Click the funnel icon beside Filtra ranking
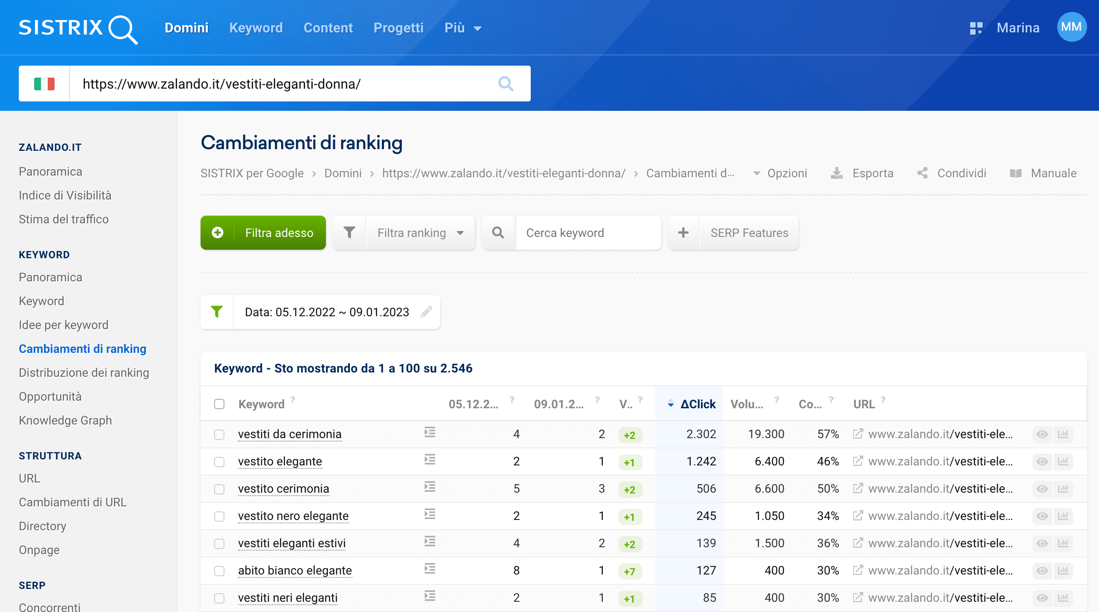Viewport: 1099px width, 612px height. tap(349, 233)
